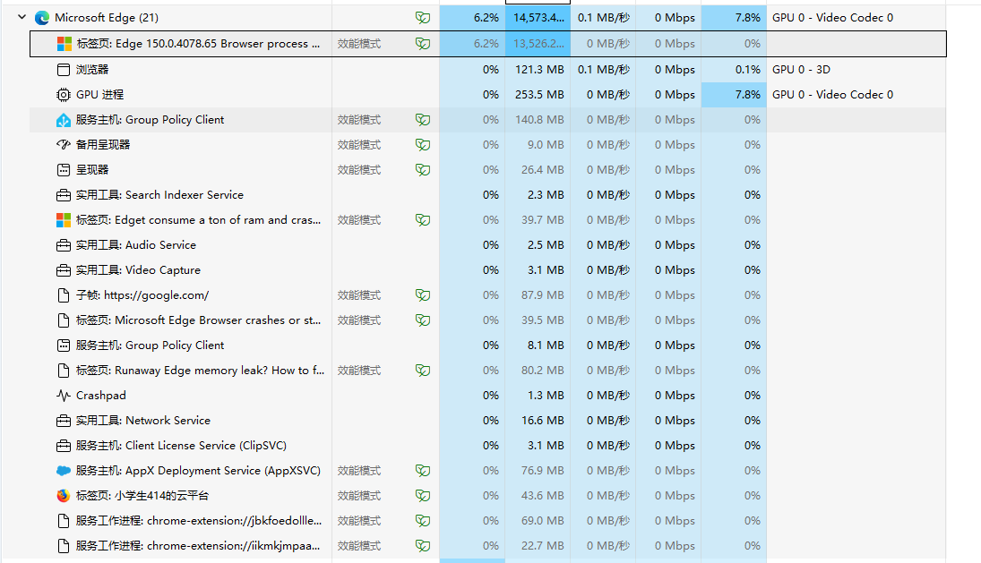Click the page icon of the chrome-extension://iikmkjmpaa worker
981x563 pixels.
tap(64, 546)
